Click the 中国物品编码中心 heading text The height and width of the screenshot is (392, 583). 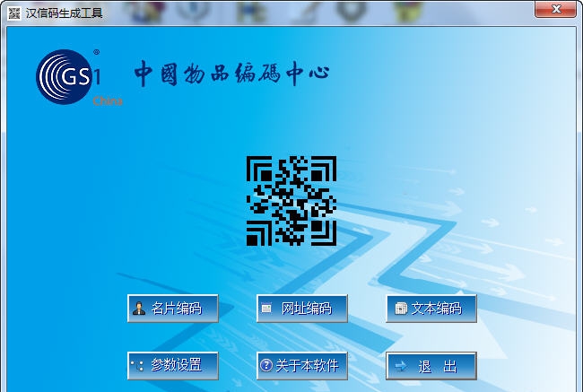(231, 74)
